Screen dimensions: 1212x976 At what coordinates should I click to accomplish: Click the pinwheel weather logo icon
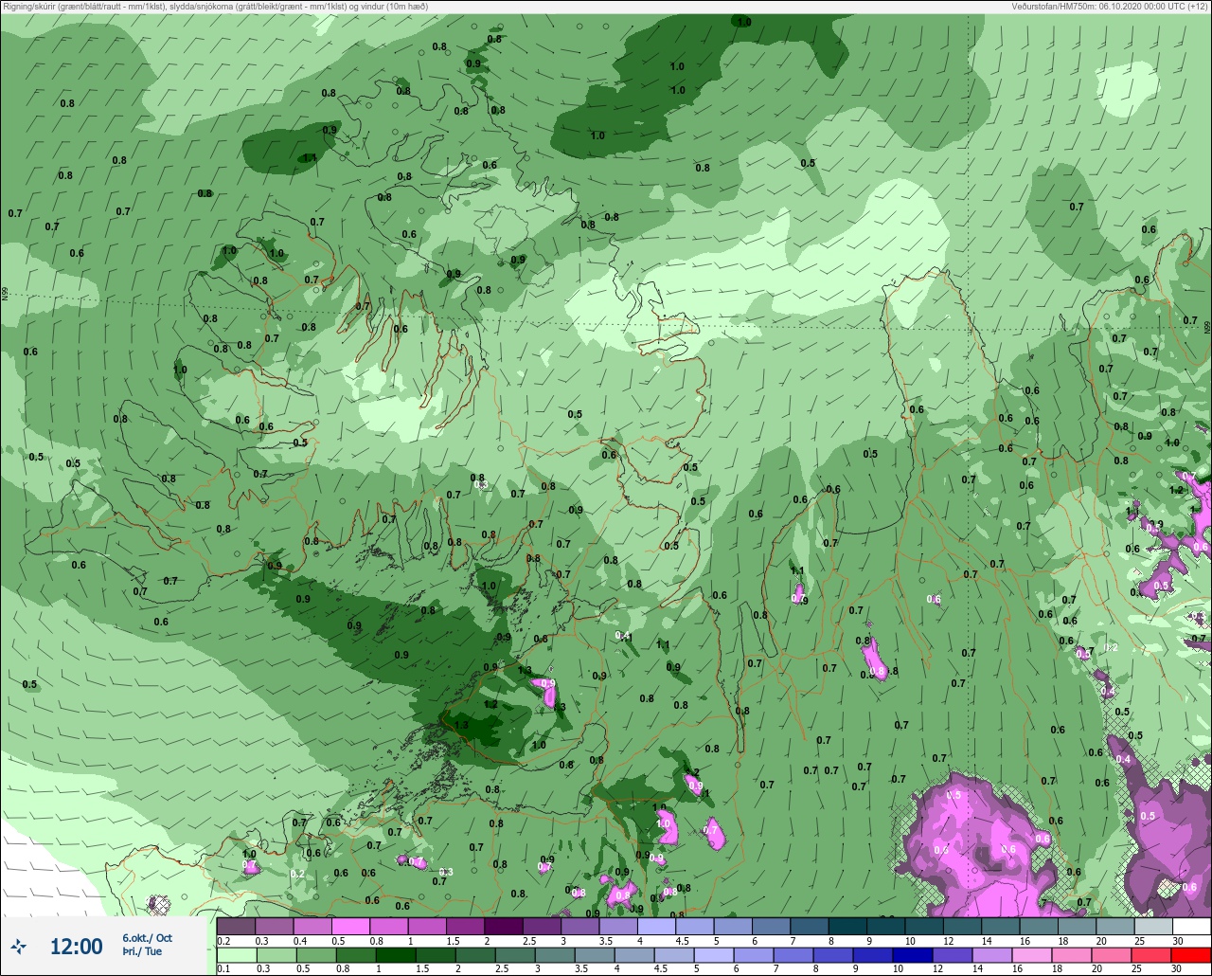[x=19, y=946]
